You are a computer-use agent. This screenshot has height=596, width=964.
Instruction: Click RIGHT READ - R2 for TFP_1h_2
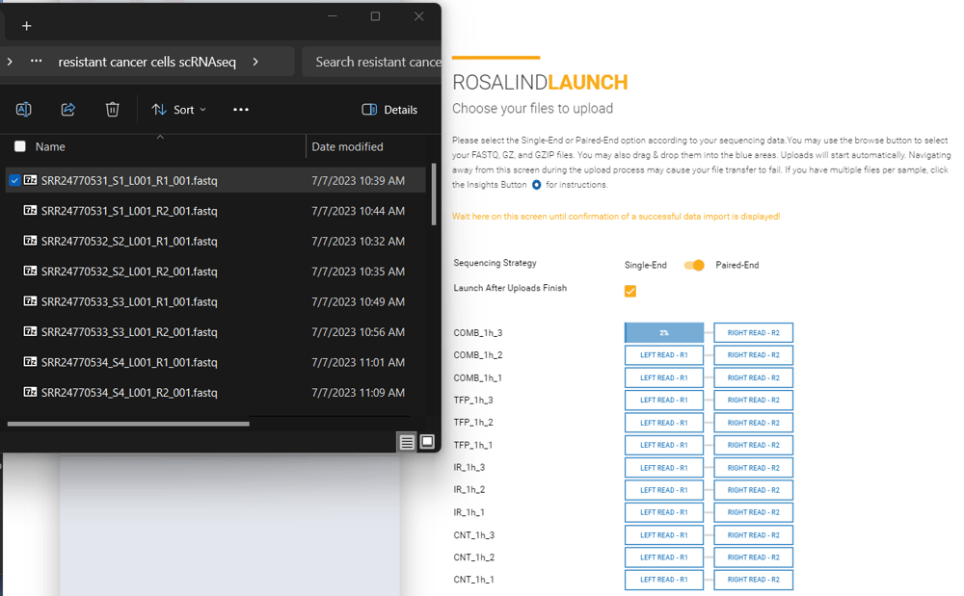pos(753,423)
